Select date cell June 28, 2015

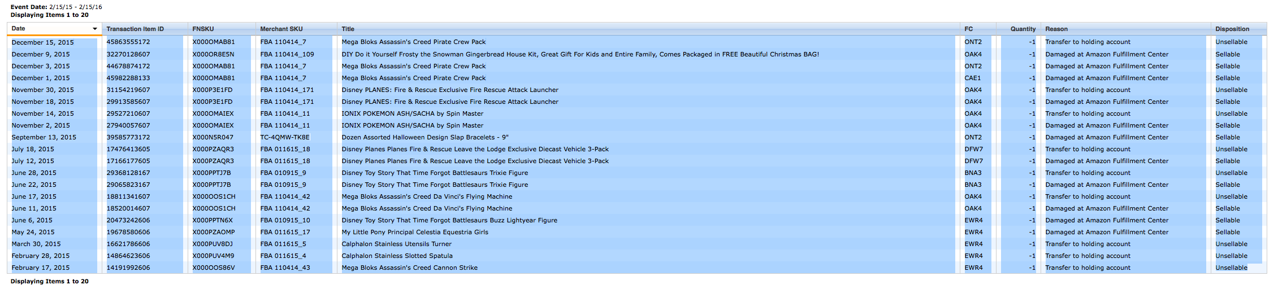(34, 173)
